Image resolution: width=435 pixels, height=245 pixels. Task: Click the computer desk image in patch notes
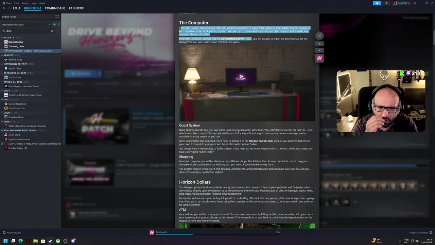point(247,83)
